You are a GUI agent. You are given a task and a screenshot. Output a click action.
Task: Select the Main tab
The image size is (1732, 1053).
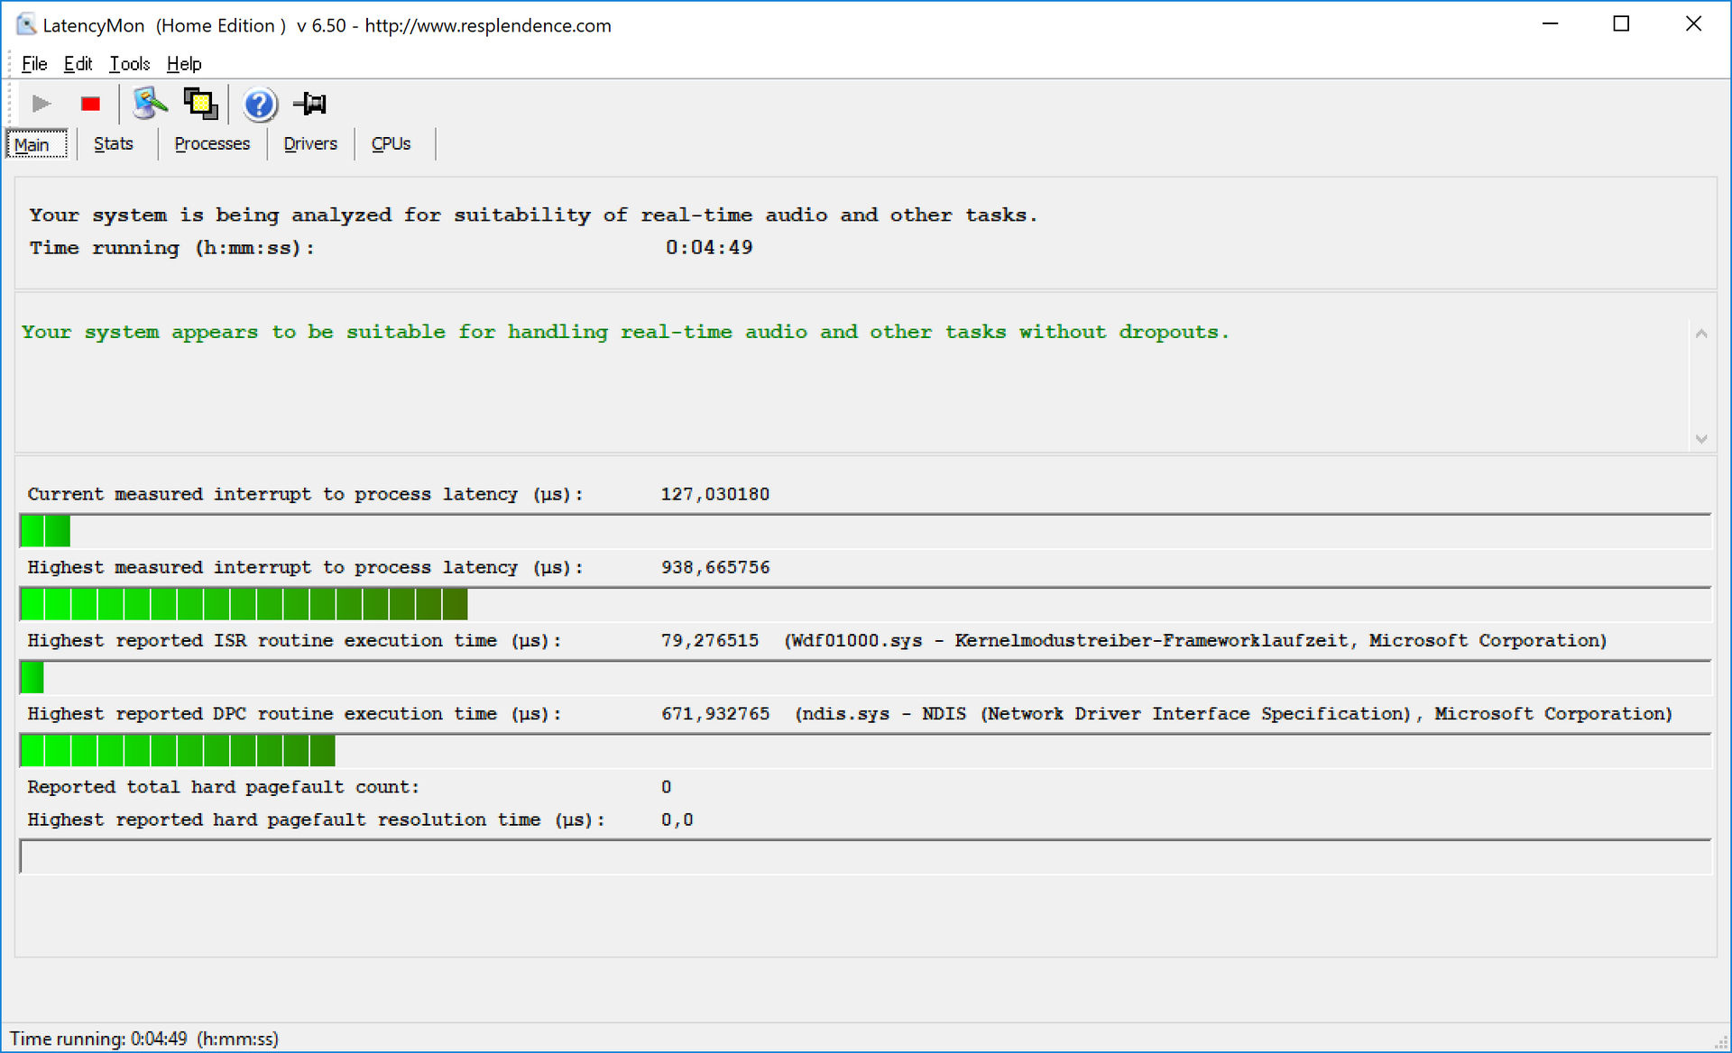[x=32, y=144]
